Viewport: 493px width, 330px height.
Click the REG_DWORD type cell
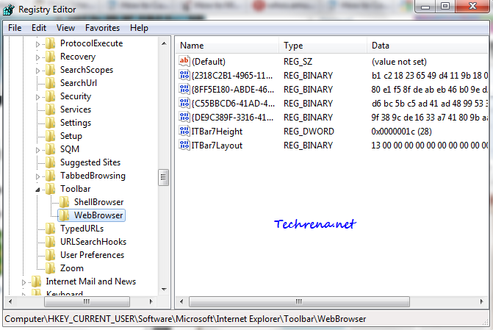(x=309, y=131)
